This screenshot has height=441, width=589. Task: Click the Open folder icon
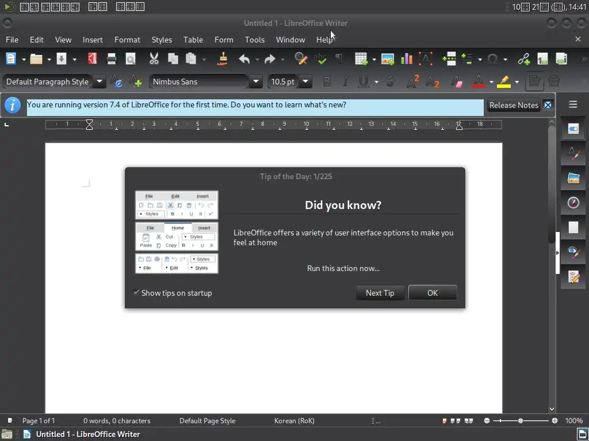pos(36,59)
